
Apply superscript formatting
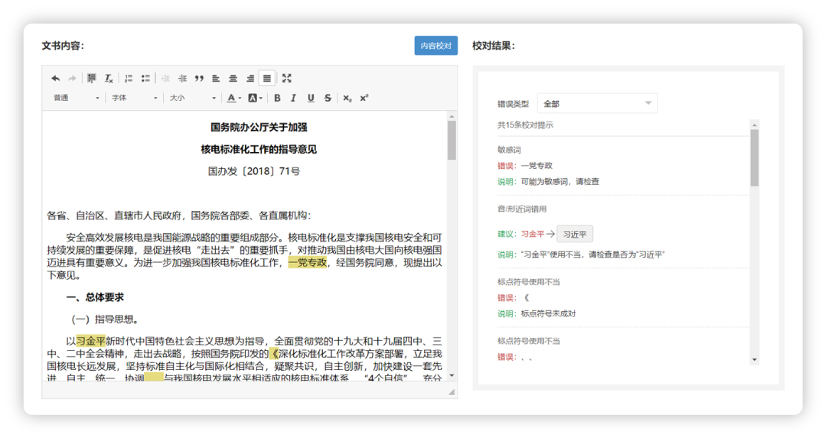click(x=364, y=98)
